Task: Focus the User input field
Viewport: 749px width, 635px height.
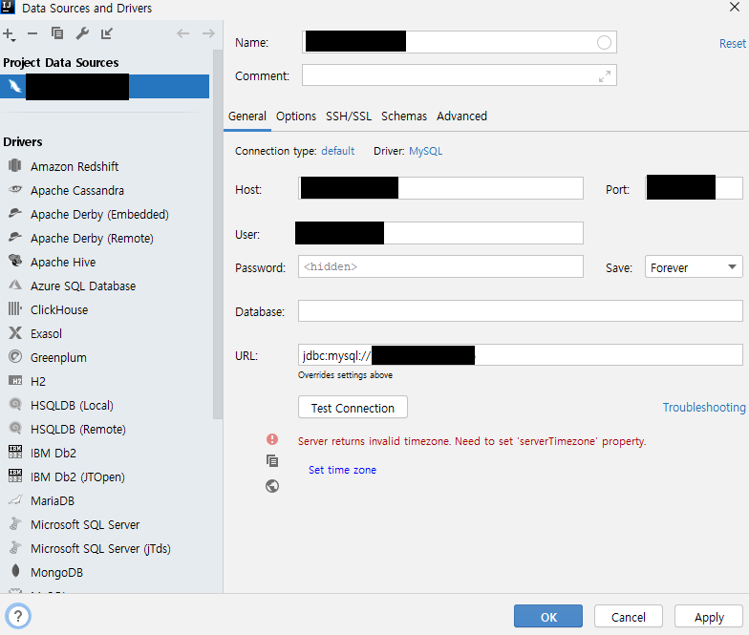Action: [x=439, y=233]
